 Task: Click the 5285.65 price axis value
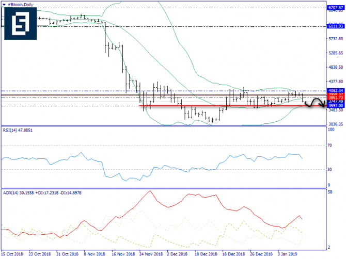tap(336, 53)
